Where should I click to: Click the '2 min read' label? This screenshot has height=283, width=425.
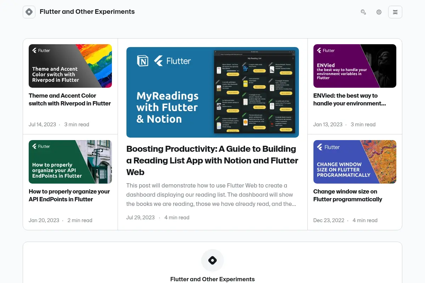click(x=80, y=220)
